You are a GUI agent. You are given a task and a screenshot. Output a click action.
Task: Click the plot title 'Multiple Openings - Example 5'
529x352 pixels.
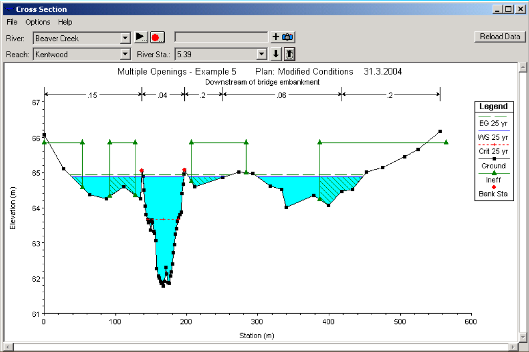[x=177, y=71]
